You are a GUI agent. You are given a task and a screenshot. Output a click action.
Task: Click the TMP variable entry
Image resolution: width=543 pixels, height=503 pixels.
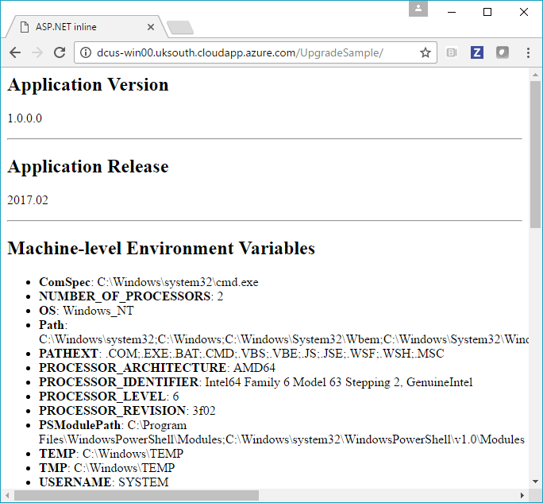[107, 468]
